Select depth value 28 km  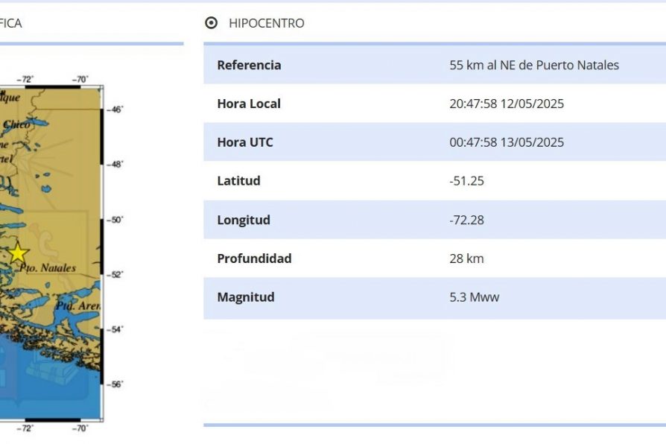pyautogui.click(x=466, y=259)
